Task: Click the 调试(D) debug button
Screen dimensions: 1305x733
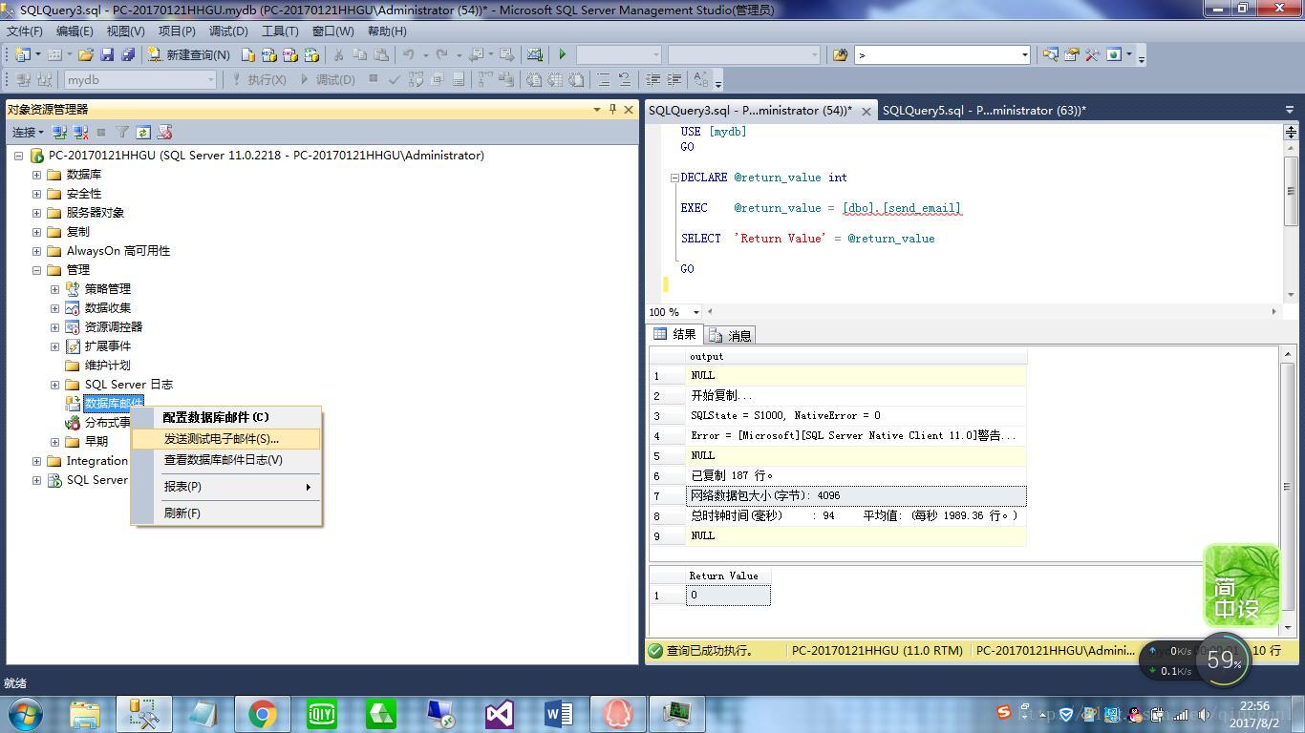Action: click(328, 79)
